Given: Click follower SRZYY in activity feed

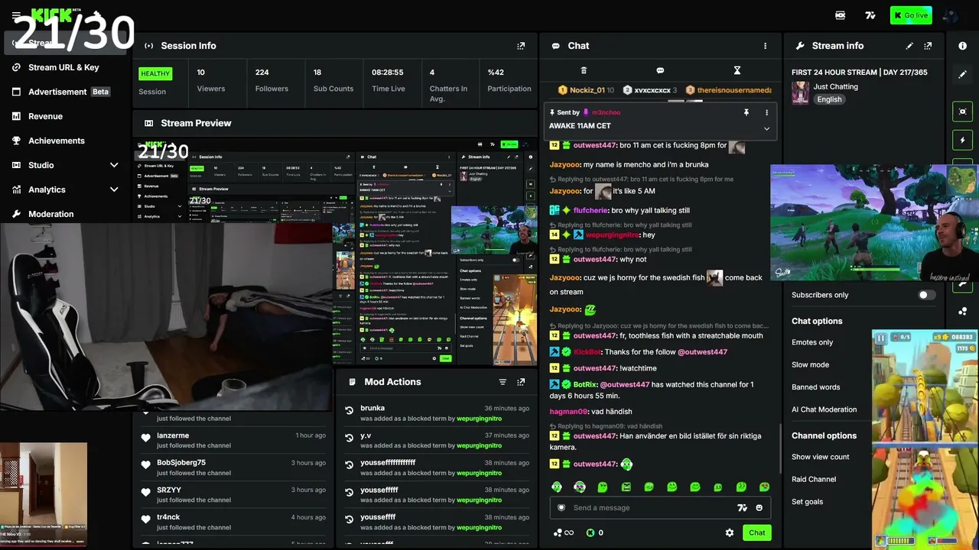Looking at the screenshot, I should coord(169,490).
